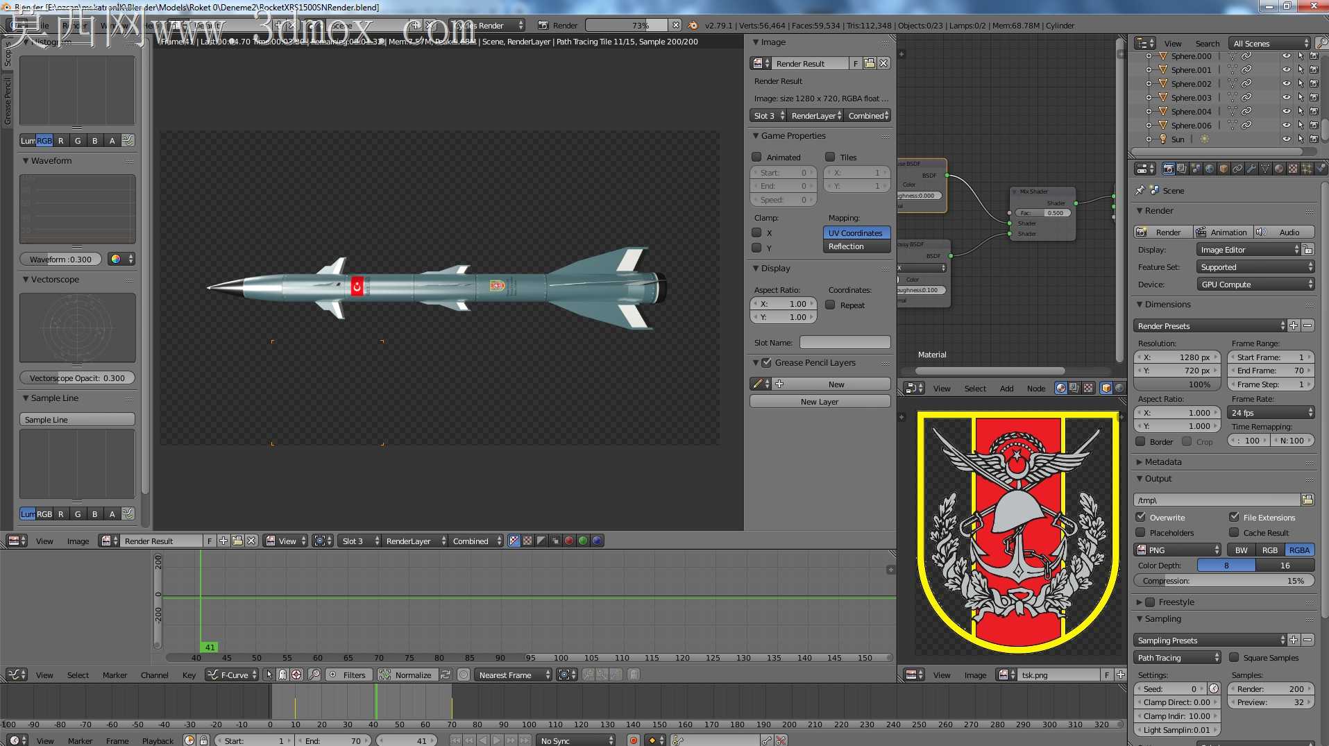Enable the Animated checkbox
Image resolution: width=1329 pixels, height=746 pixels.
(757, 157)
